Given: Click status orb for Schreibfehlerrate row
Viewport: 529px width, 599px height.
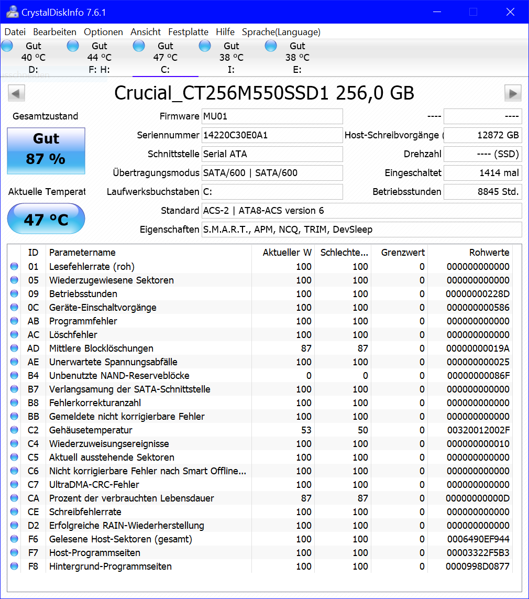Looking at the screenshot, I should [x=14, y=511].
